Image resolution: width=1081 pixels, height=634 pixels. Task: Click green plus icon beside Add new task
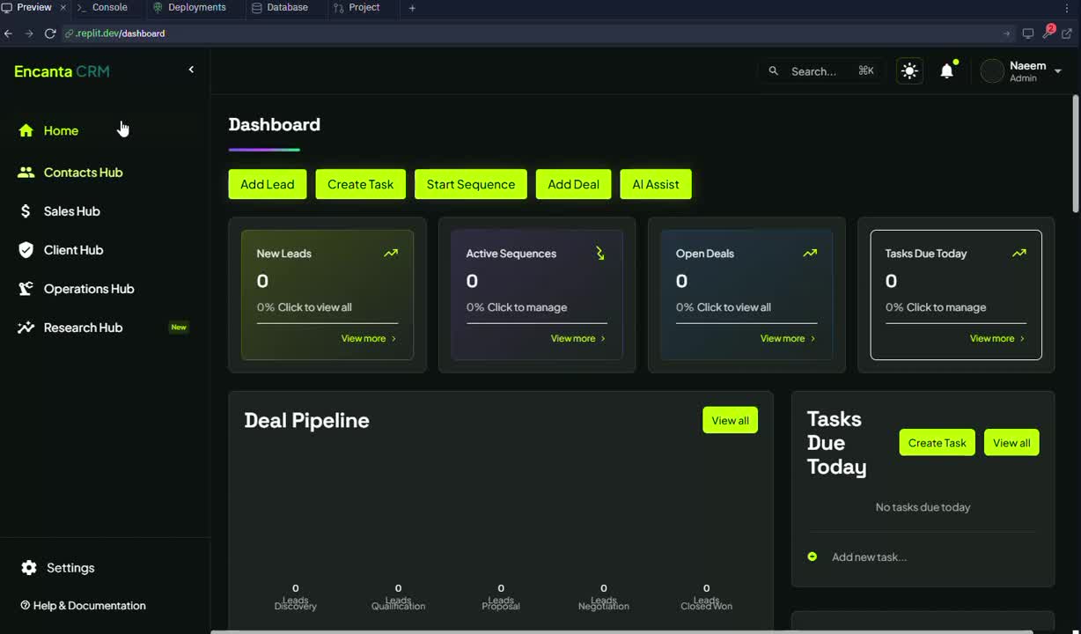(x=813, y=557)
